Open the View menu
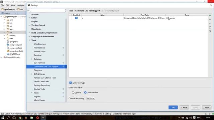The image size is (214, 120). pyautogui.click(x=13, y=5)
